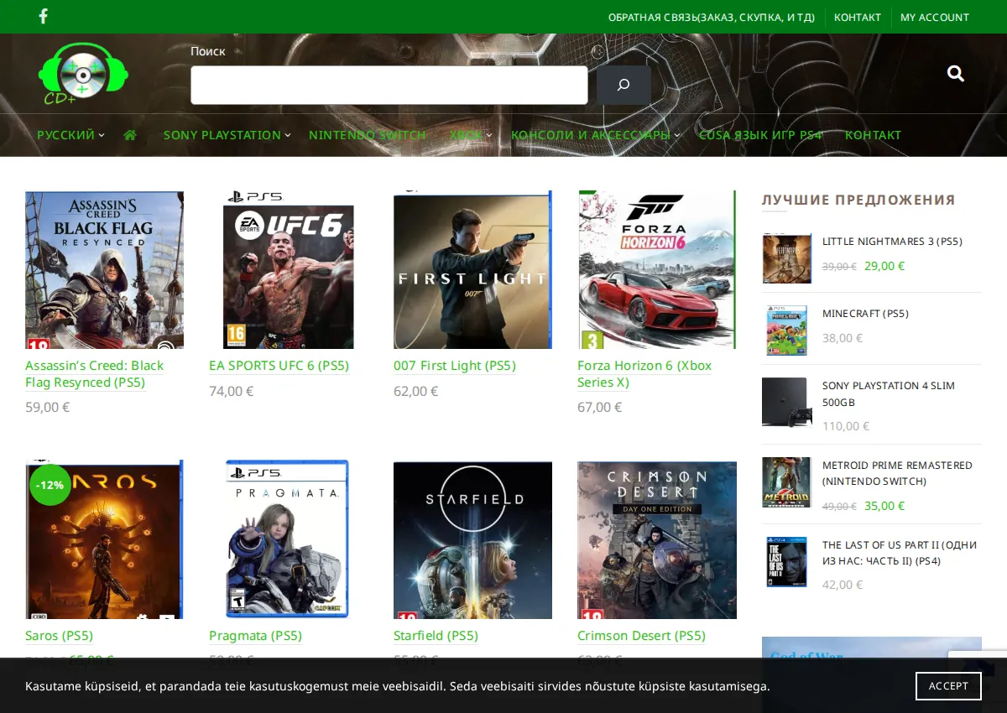Open METROID PRIME REMASTERED sidebar link
This screenshot has height=713, width=1007.
click(x=897, y=473)
